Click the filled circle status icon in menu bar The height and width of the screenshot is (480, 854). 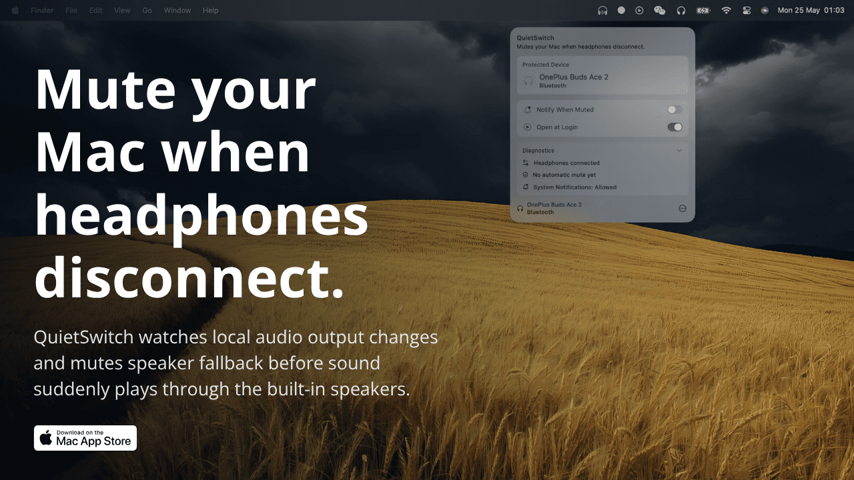click(x=621, y=11)
